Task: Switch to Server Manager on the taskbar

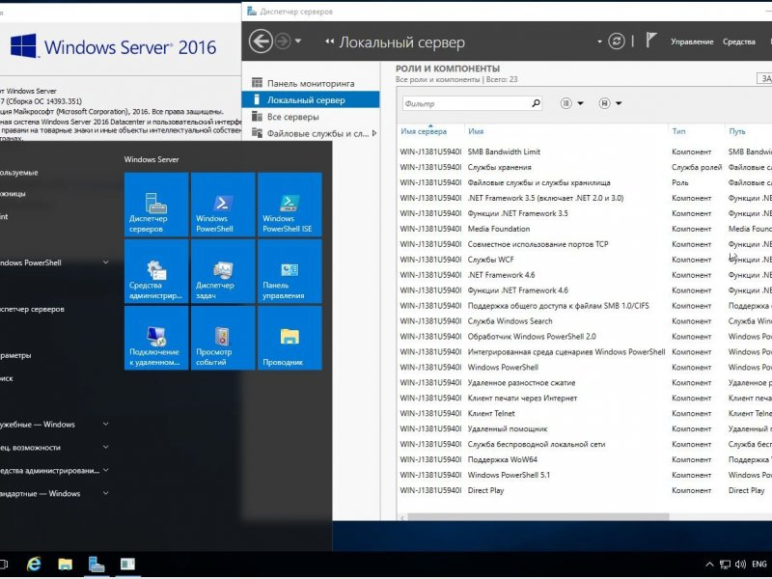Action: pyautogui.click(x=96, y=564)
